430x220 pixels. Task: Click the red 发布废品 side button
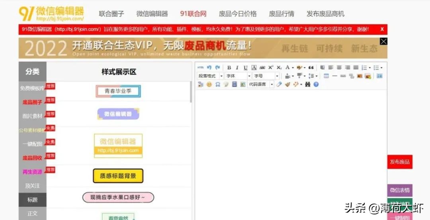[400, 162]
